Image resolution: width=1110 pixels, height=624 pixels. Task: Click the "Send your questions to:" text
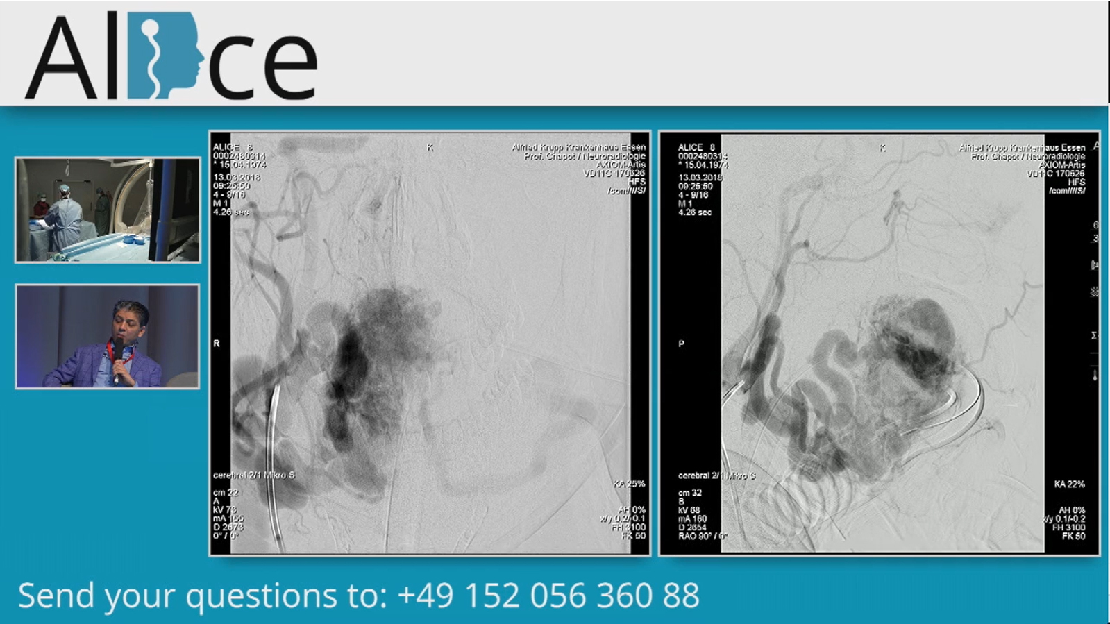coord(202,596)
